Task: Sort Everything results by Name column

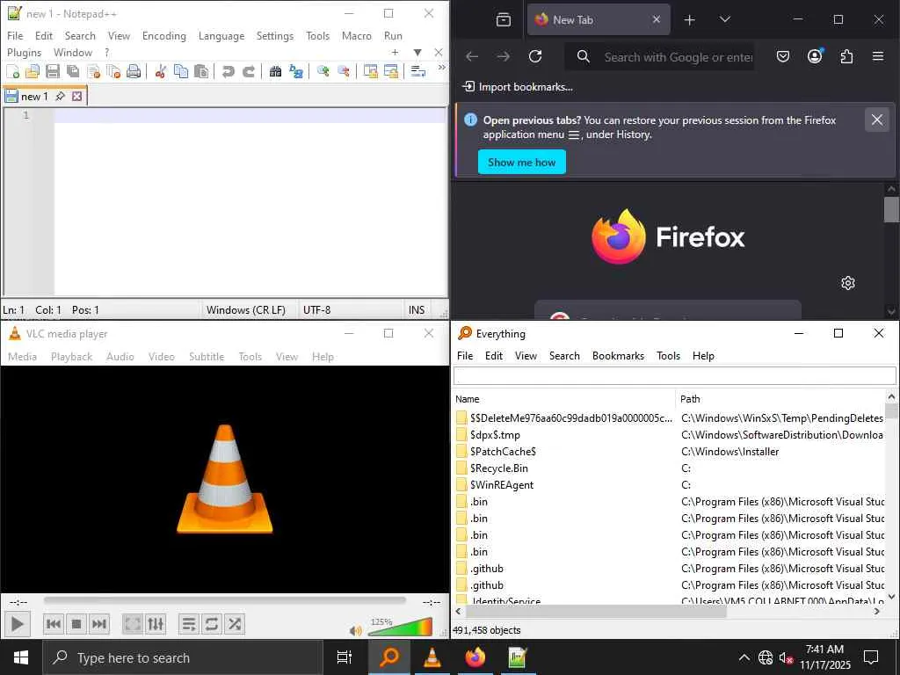Action: tap(563, 399)
